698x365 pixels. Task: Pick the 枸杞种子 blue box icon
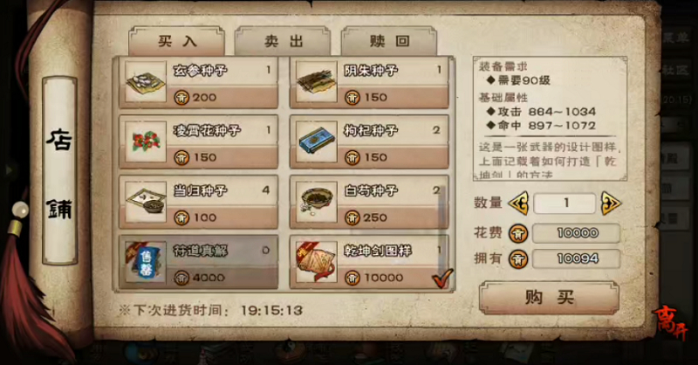tap(317, 141)
